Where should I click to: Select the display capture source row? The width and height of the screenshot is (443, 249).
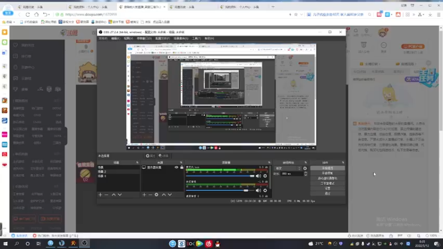pos(162,168)
